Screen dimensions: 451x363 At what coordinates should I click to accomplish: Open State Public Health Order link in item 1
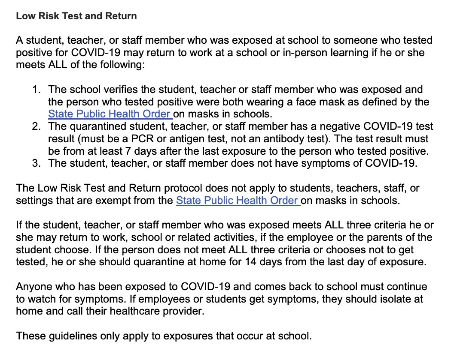[x=110, y=114]
